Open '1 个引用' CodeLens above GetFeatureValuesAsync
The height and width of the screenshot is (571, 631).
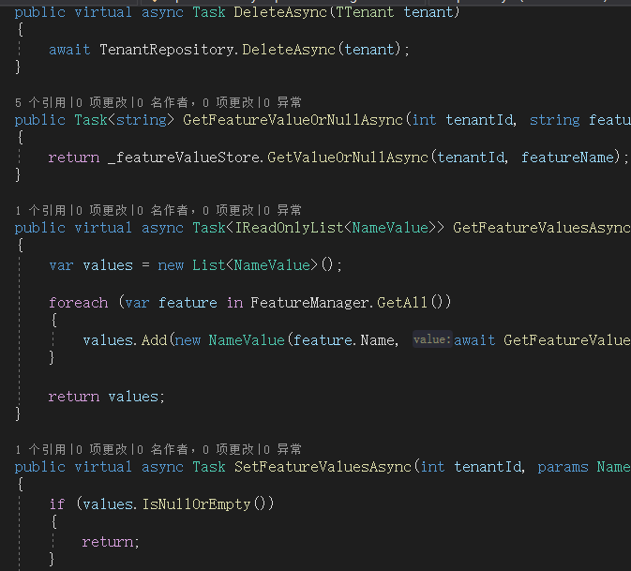[40, 210]
